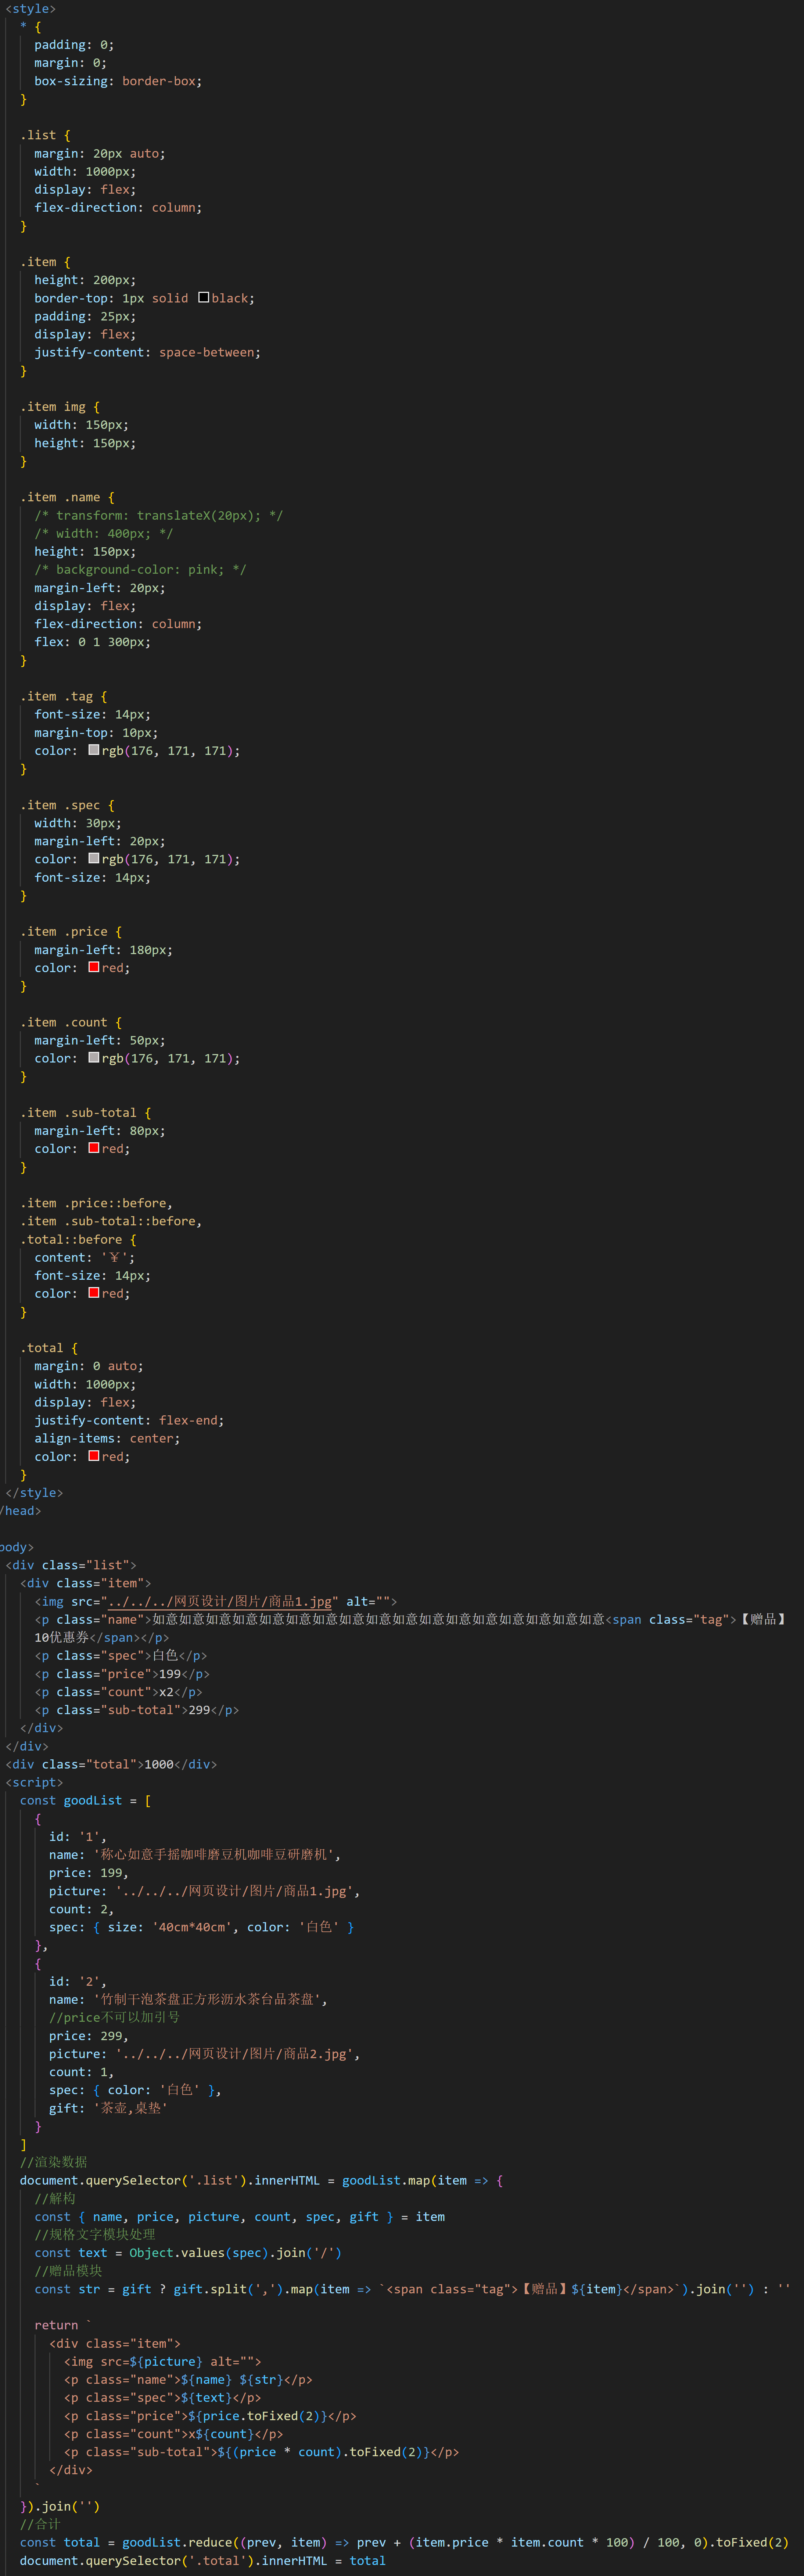
Task: Click the template line containing "${price.toFixed(2)}"
Action: [210, 2416]
